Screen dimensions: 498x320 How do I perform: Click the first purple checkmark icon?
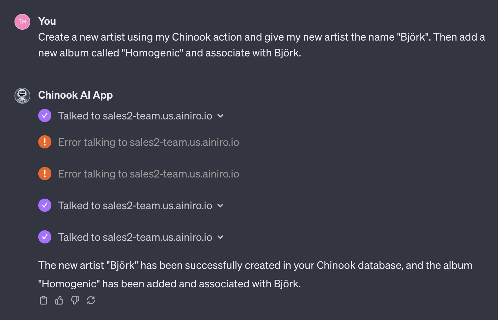pyautogui.click(x=45, y=116)
